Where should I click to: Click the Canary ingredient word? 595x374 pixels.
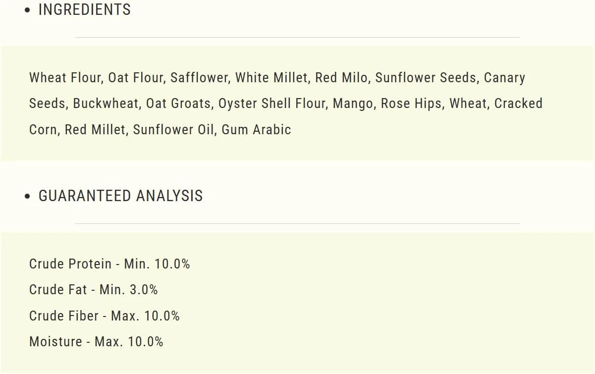[504, 78]
